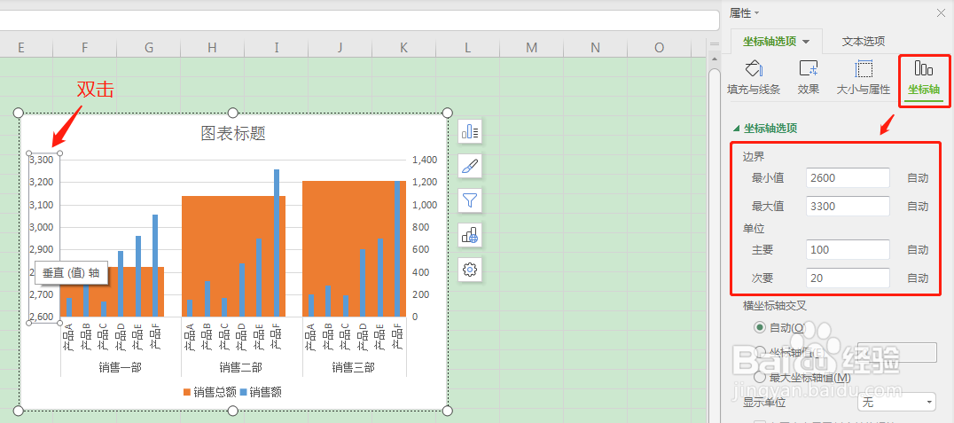Select the 大小与属性 icon
This screenshot has width=954, height=423.
pos(864,69)
